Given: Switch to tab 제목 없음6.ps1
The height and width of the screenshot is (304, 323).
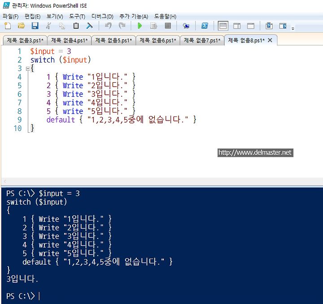Looking at the screenshot, I should (x=158, y=40).
